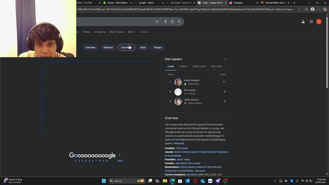Expand the More search filters dropdown
Screen dimensions: 329x185
pos(132,32)
